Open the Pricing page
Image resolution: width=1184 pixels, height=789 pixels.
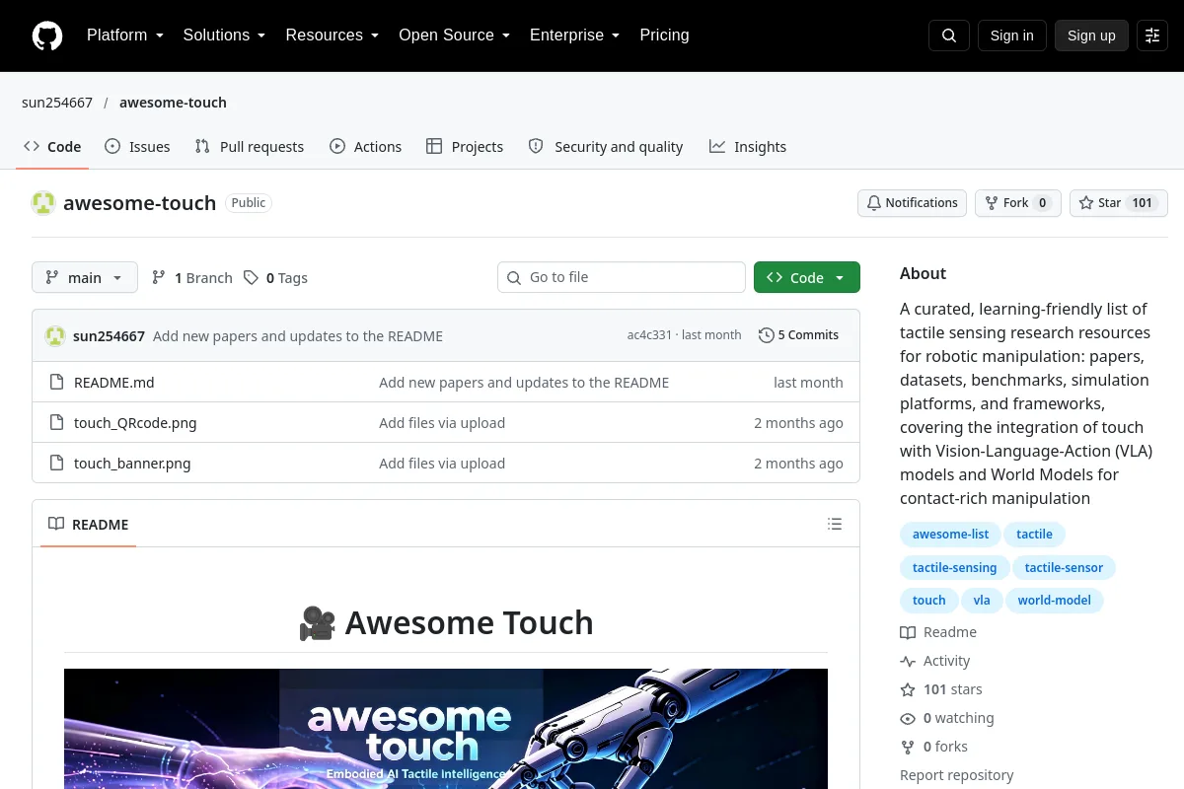point(664,36)
